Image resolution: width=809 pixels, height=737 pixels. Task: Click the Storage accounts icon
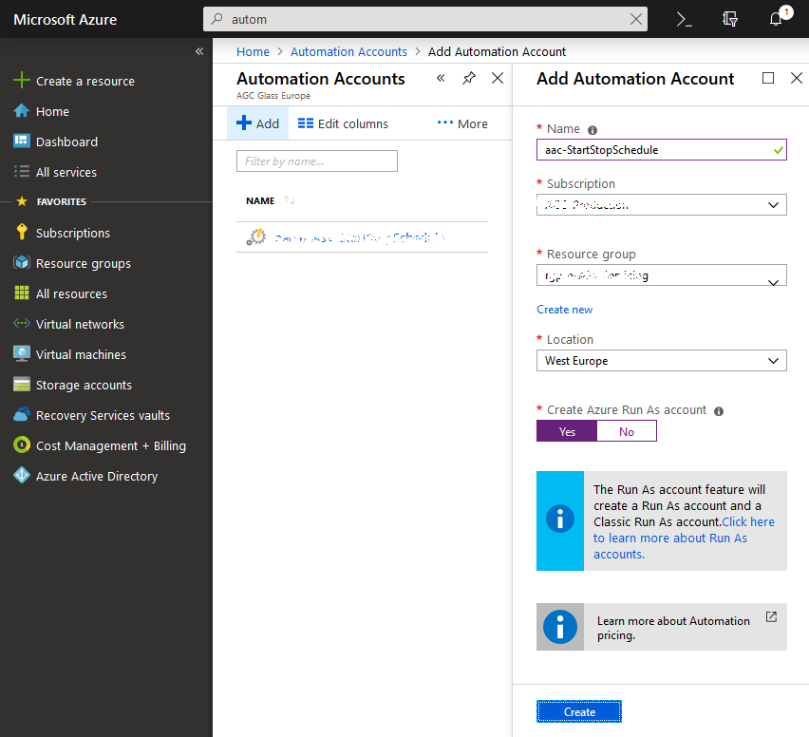(22, 385)
